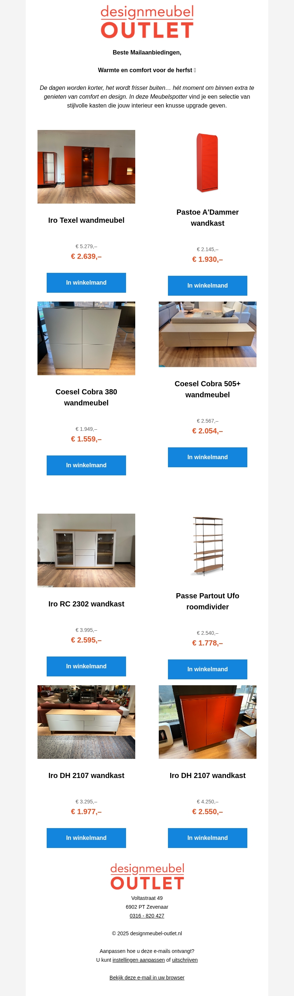Call the 0316 - 820 427 phone link
The image size is (294, 996).
tap(147, 916)
